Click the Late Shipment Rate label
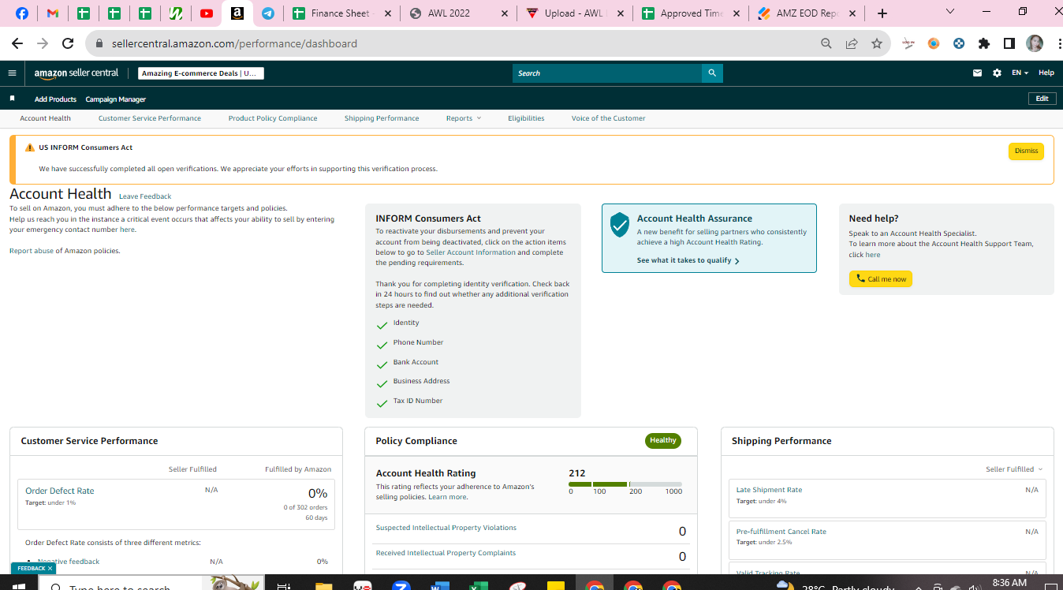Image resolution: width=1063 pixels, height=590 pixels. (x=769, y=490)
